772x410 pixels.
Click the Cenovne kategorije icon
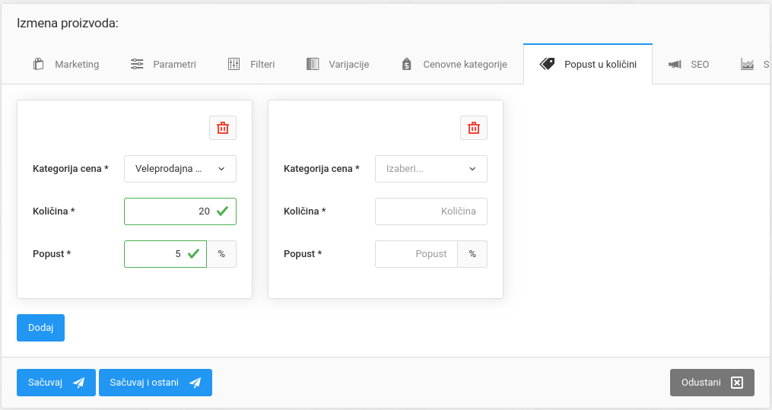coord(407,65)
